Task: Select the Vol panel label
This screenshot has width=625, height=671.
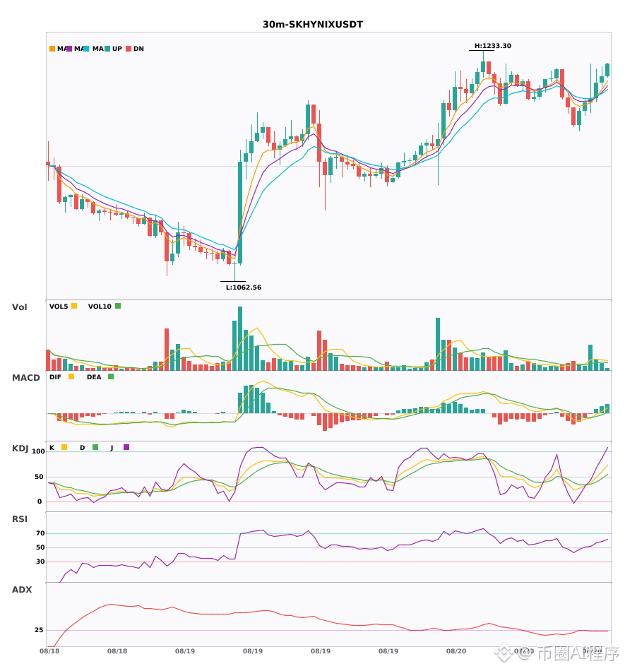Action: pyautogui.click(x=19, y=307)
